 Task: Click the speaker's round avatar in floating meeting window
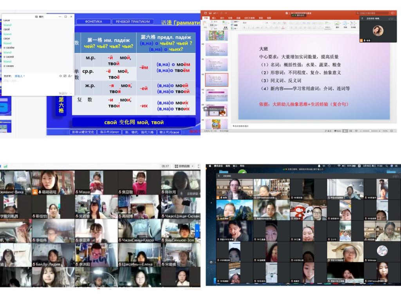378,31
